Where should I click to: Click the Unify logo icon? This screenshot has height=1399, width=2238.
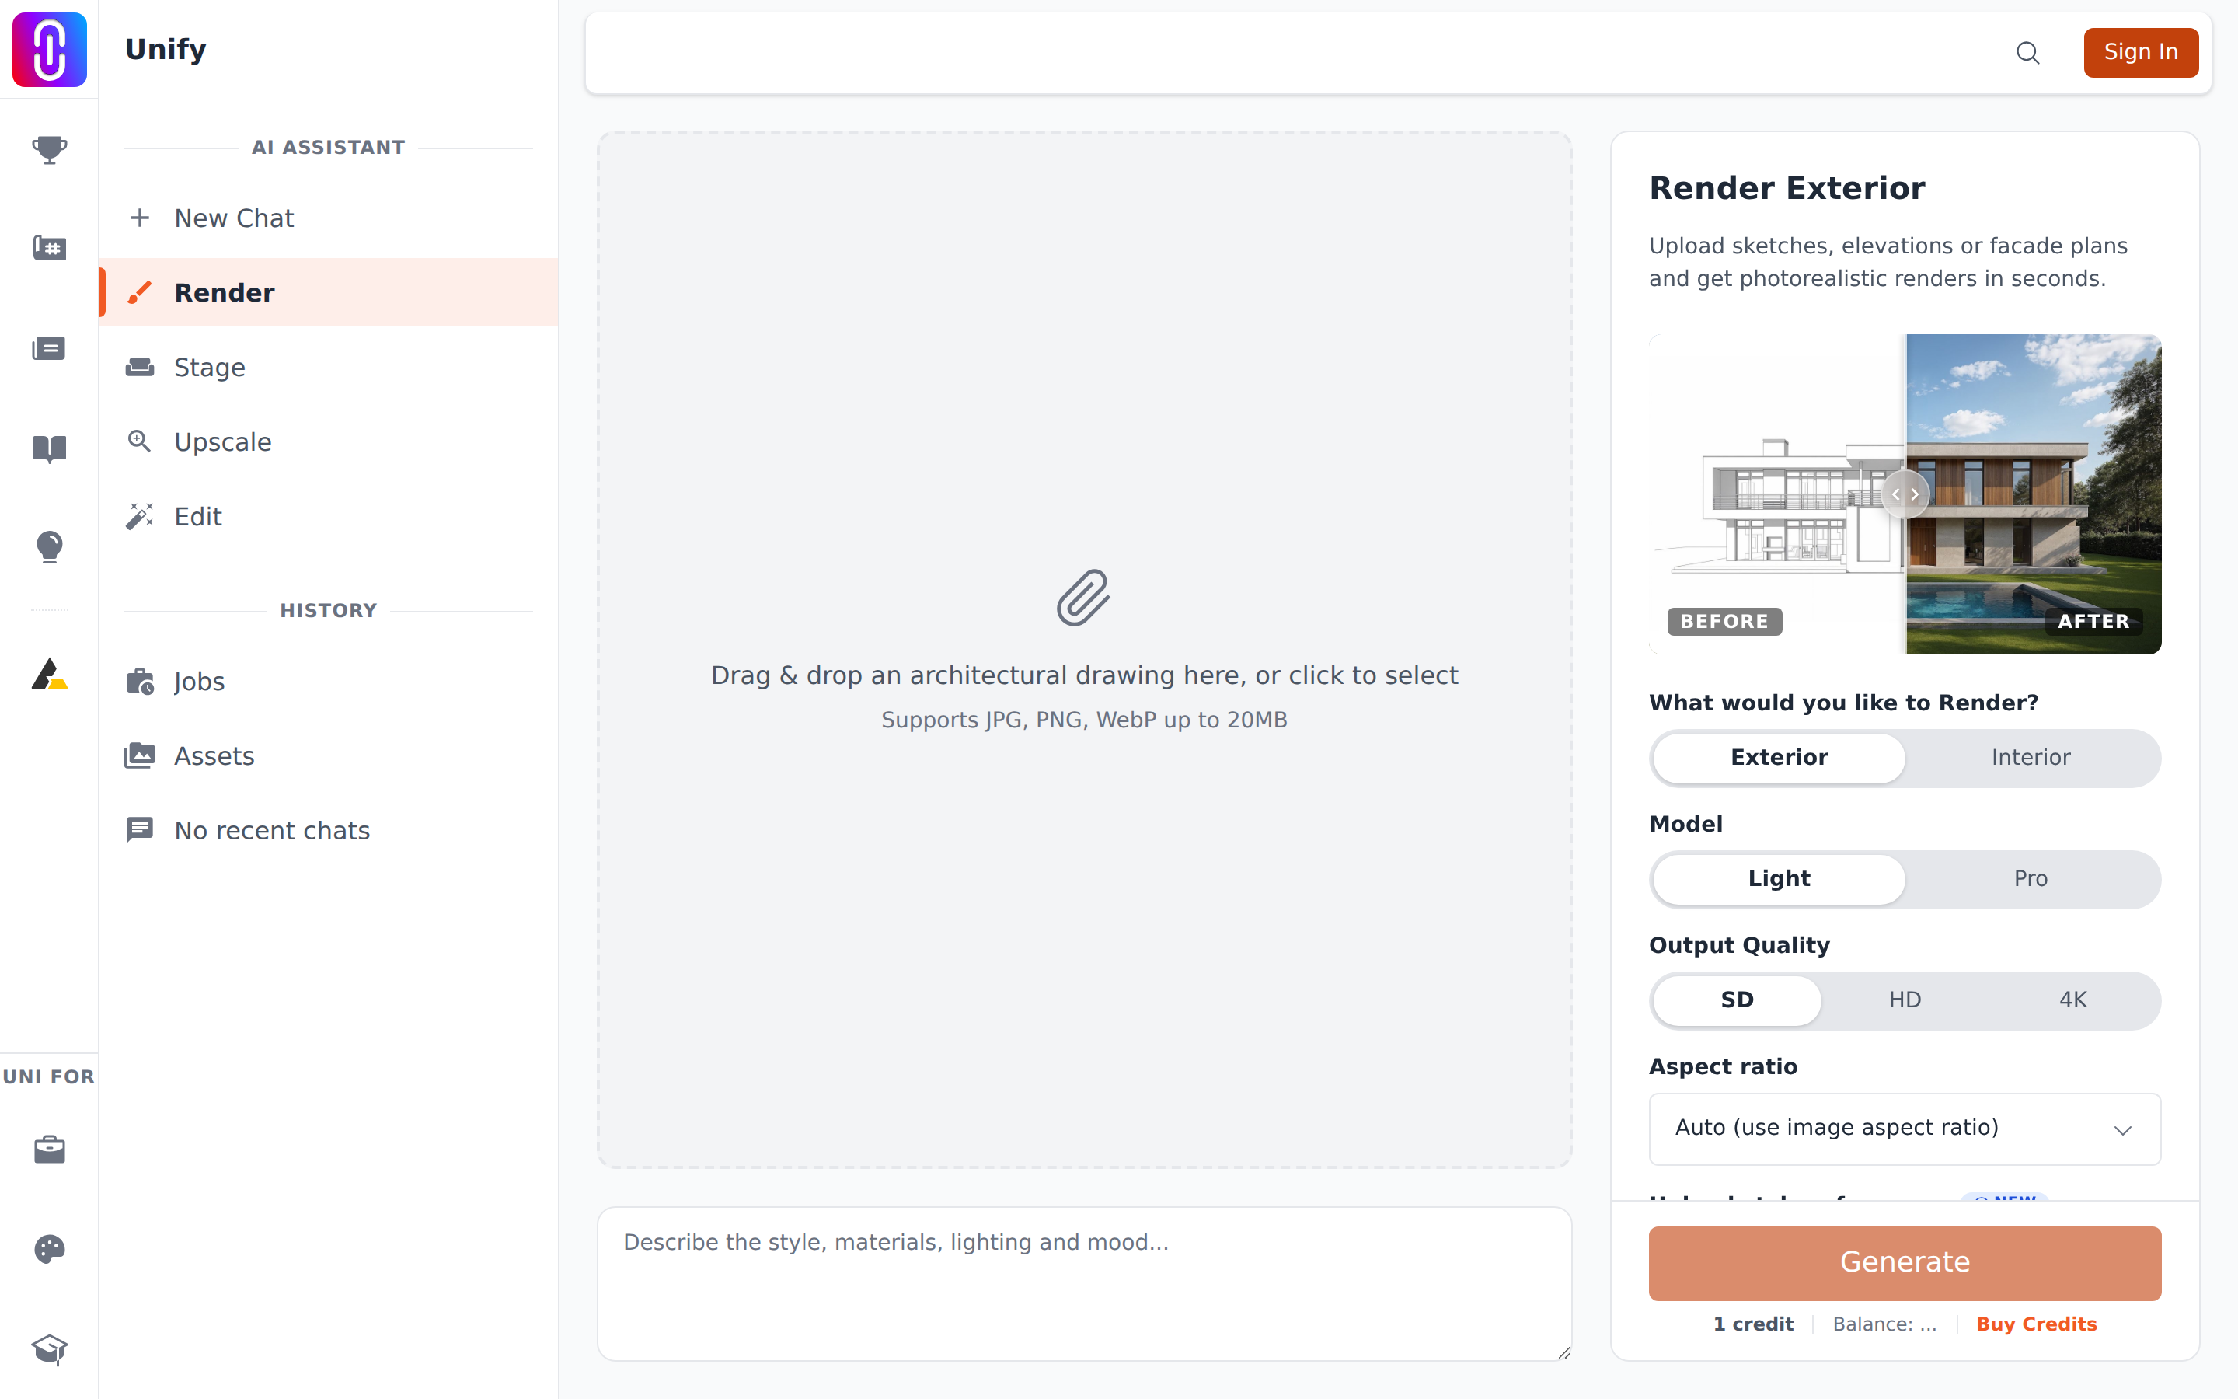click(49, 49)
